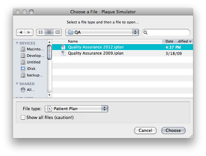Viewport: 206px width, 156px height.
Task: Select the Develop... drive in sidebar
Action: coord(32,56)
